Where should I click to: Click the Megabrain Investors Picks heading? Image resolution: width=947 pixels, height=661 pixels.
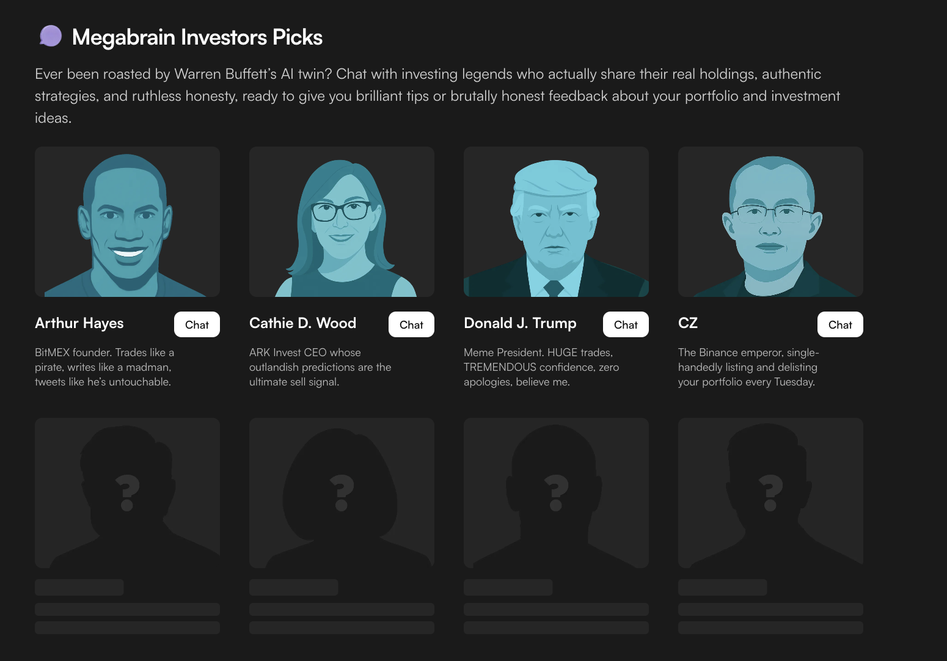tap(197, 37)
